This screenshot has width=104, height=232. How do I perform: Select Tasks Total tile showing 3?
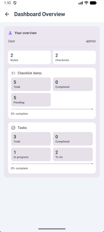tap(31, 139)
